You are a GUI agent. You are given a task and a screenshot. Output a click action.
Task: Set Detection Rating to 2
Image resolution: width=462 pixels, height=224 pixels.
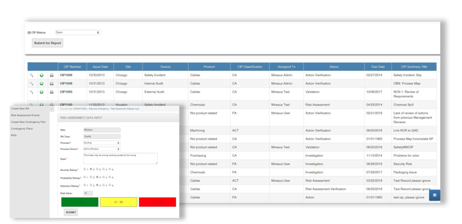pos(91,185)
